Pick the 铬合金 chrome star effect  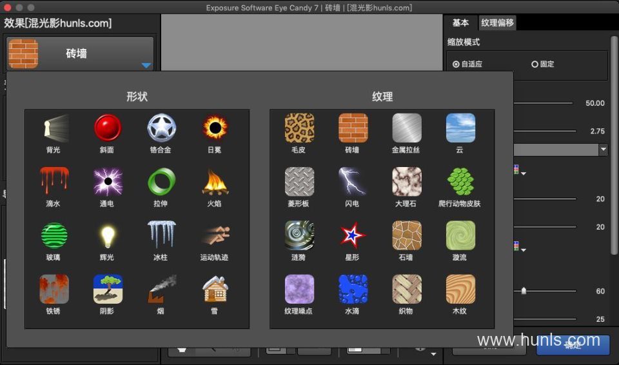pos(161,128)
